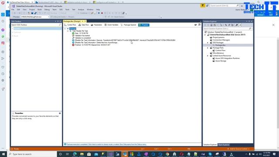Viewport: 279px width, 157px height.
Task: Select Azure Storage node in Solution Explorer
Action: (x=221, y=61)
